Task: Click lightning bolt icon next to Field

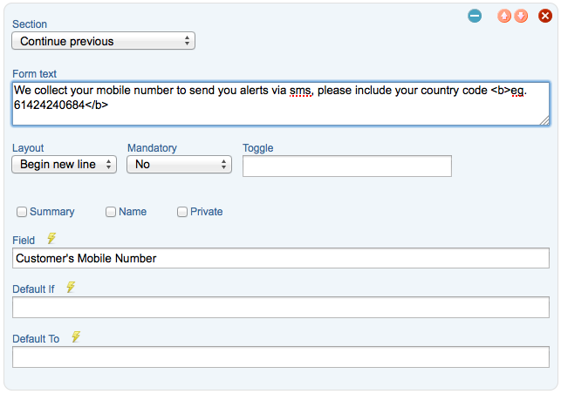Action: pyautogui.click(x=51, y=239)
